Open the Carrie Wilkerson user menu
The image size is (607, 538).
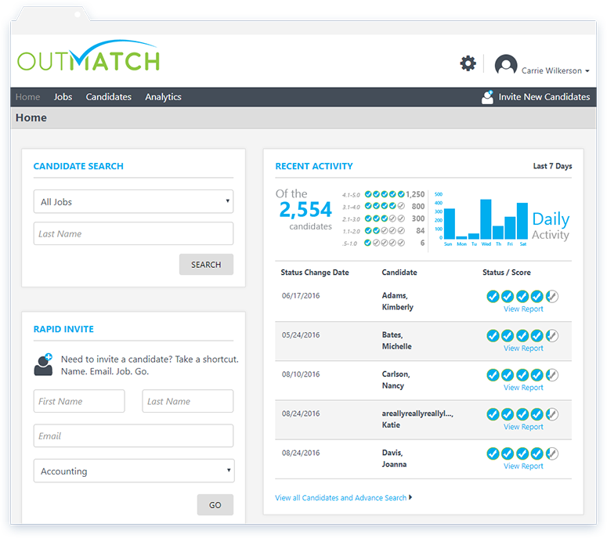[x=555, y=70]
